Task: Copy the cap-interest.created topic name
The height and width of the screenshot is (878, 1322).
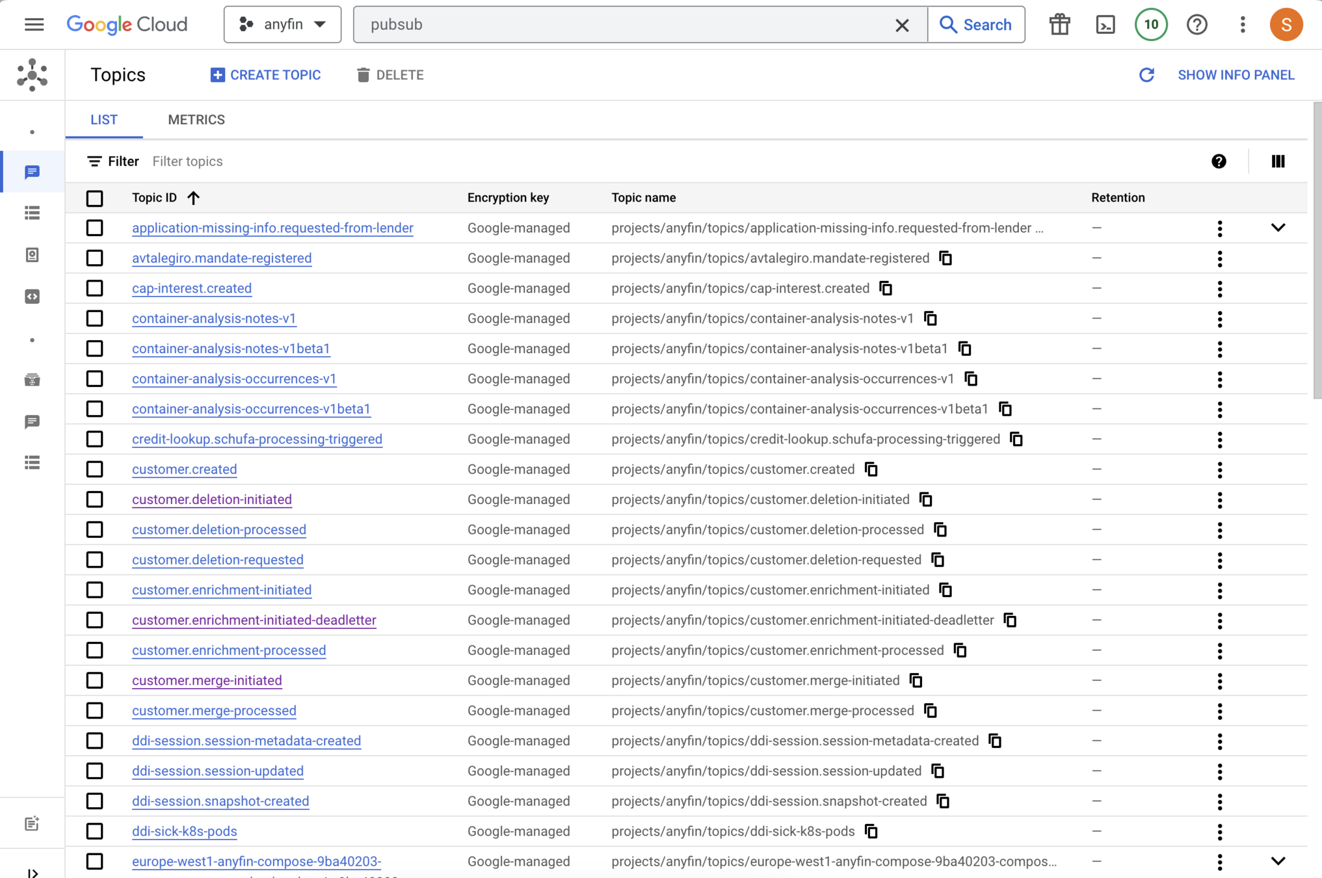Action: pos(886,288)
